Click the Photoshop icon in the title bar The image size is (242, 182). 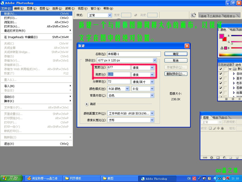2,3
